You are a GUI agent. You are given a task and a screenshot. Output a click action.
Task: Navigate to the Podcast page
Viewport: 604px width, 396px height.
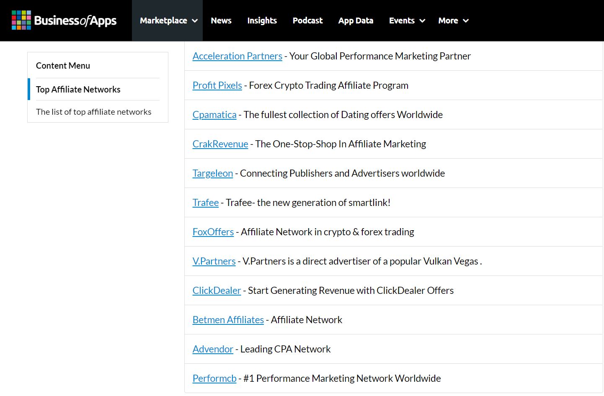pos(307,21)
